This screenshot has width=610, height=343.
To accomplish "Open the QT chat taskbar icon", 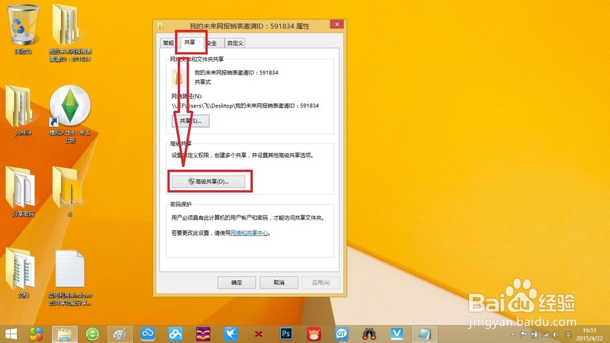I will 342,334.
